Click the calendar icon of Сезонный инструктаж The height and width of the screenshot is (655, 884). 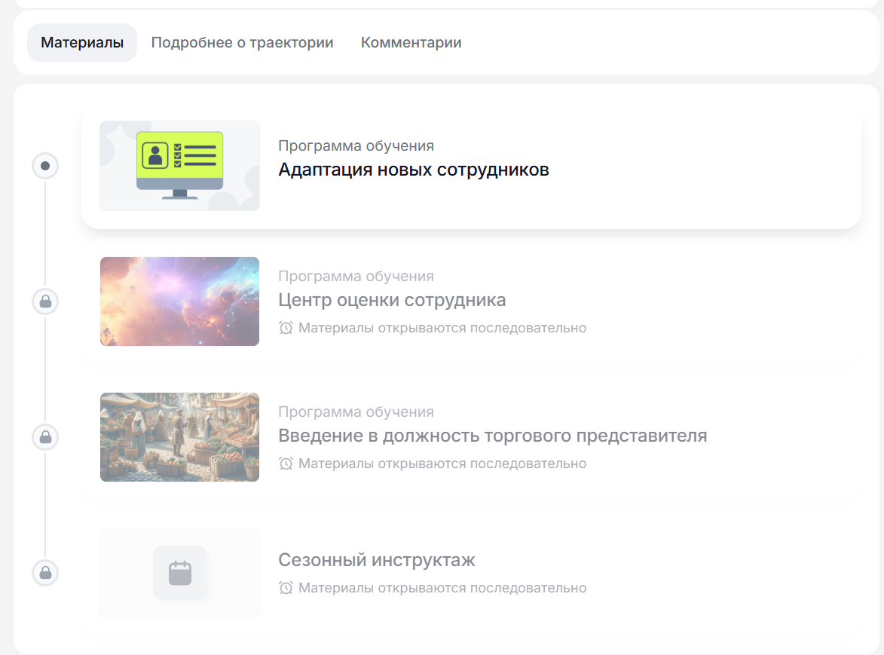[180, 574]
